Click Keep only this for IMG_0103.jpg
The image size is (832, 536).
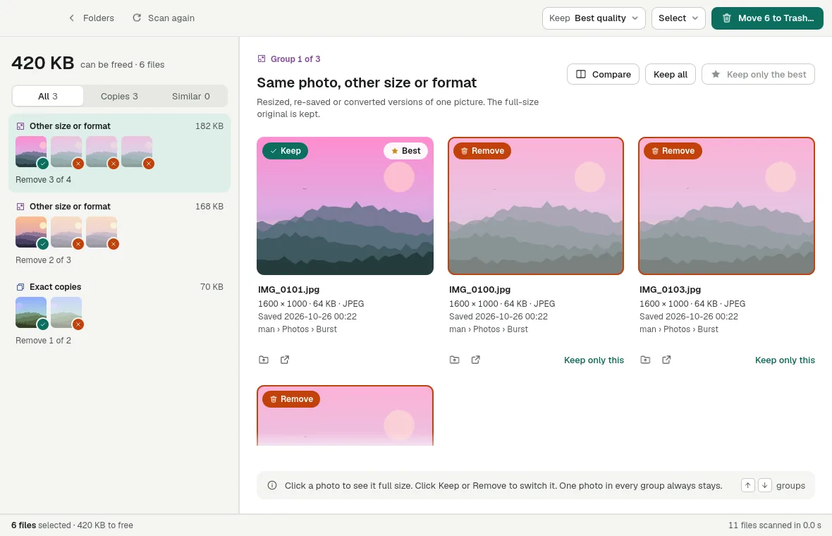(785, 360)
